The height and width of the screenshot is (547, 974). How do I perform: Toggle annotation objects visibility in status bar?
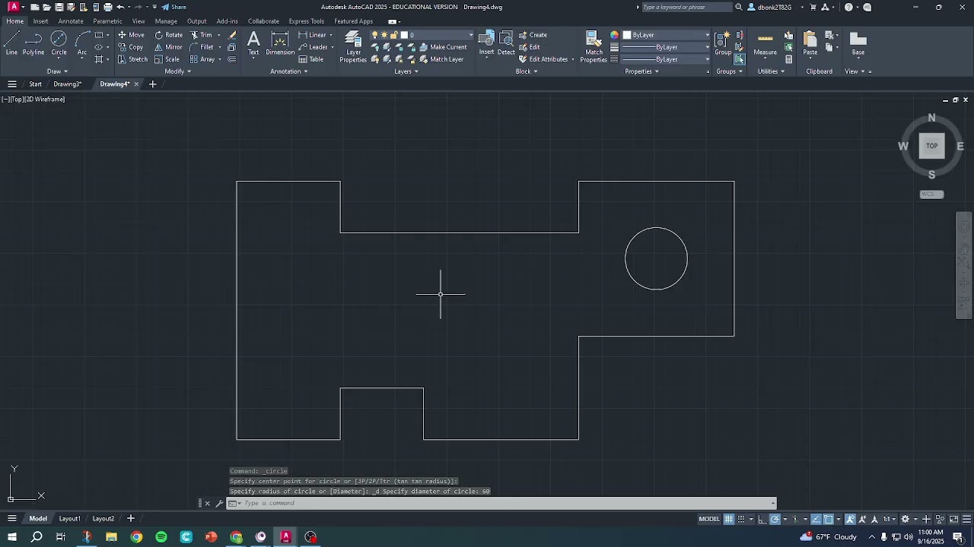[x=850, y=519]
